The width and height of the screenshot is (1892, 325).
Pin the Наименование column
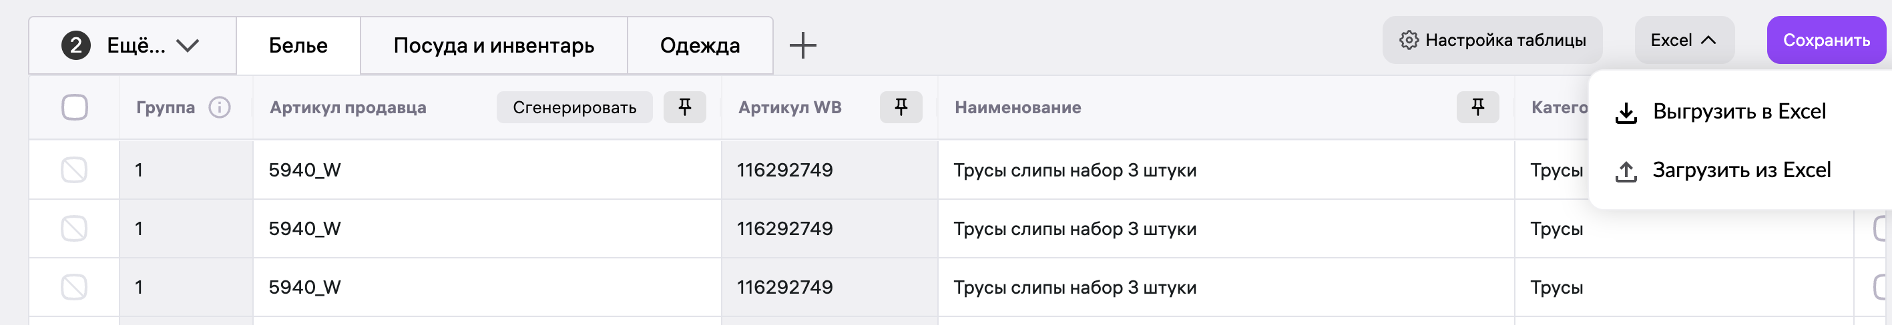point(1478,108)
